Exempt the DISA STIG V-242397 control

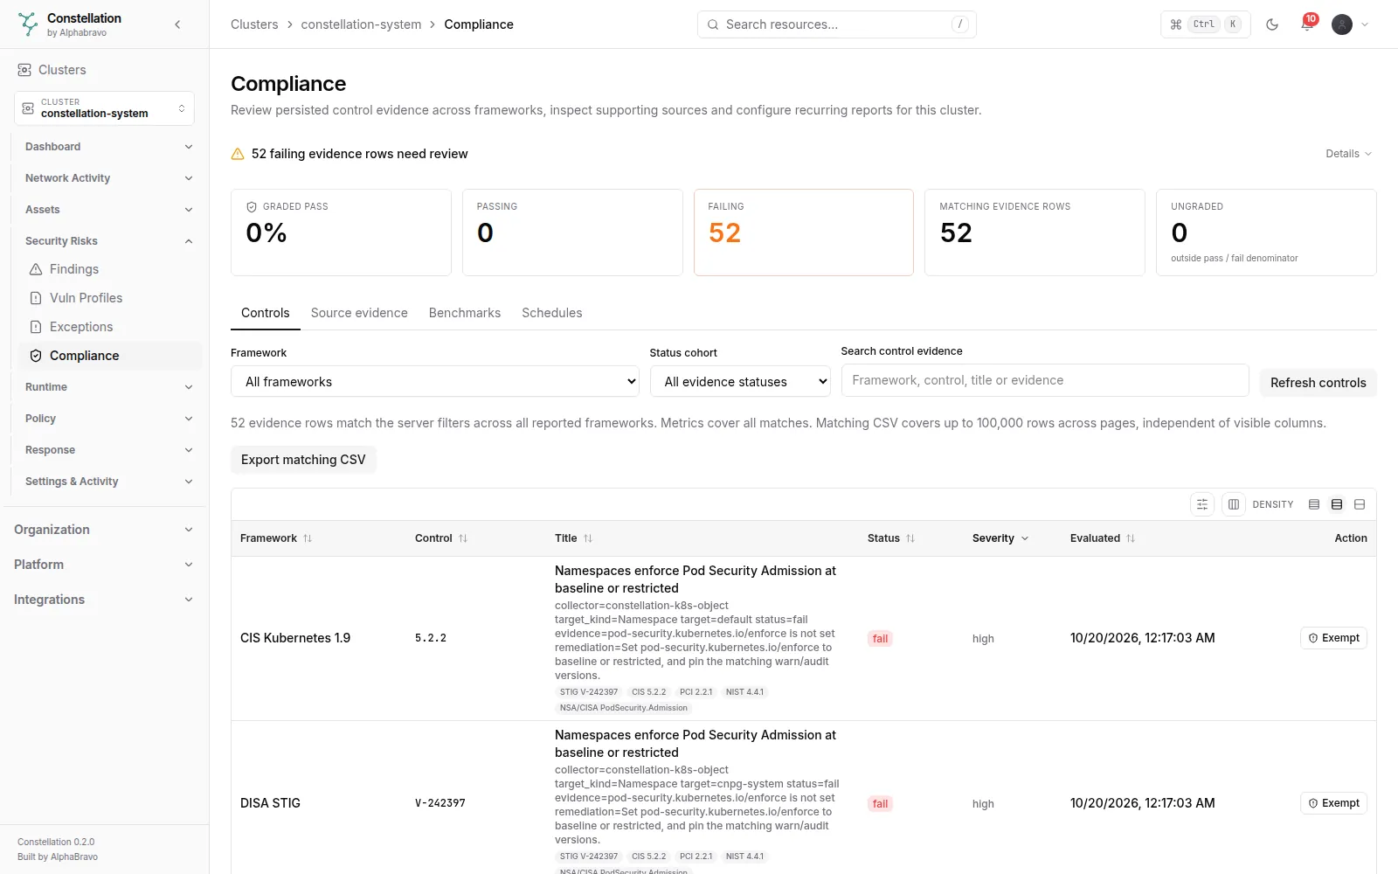pyautogui.click(x=1333, y=803)
